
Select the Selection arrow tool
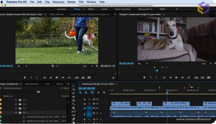(74, 86)
